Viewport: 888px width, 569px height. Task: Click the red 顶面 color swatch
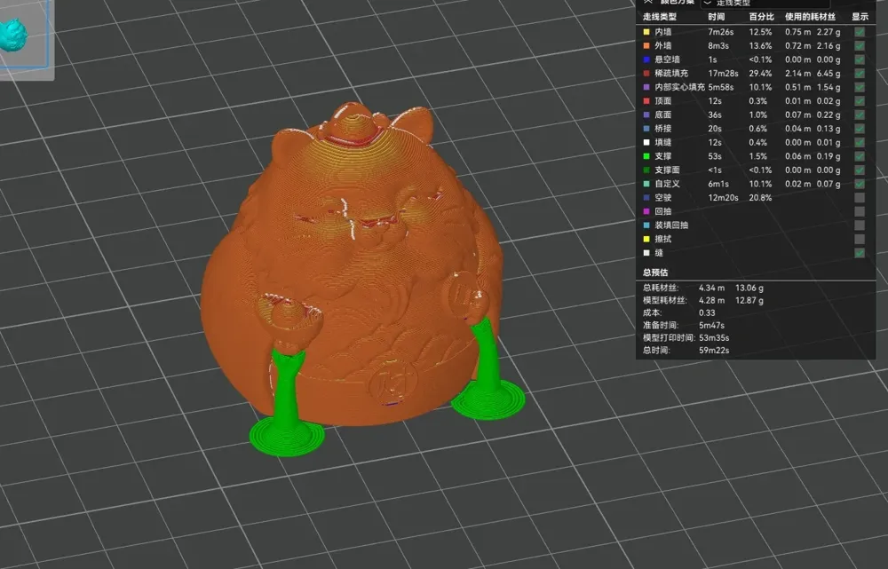pyautogui.click(x=646, y=101)
